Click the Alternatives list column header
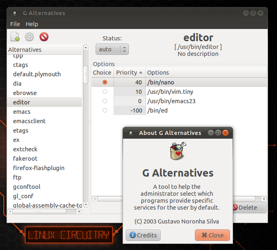Screen dimensions: 277x250 [x=44, y=50]
